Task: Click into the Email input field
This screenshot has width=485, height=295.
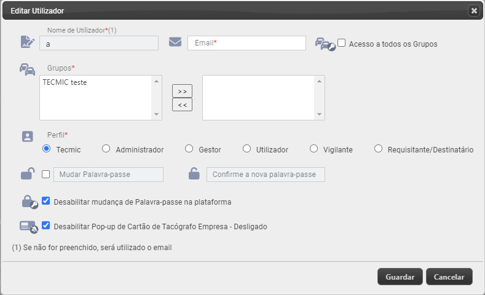Action: (247, 43)
